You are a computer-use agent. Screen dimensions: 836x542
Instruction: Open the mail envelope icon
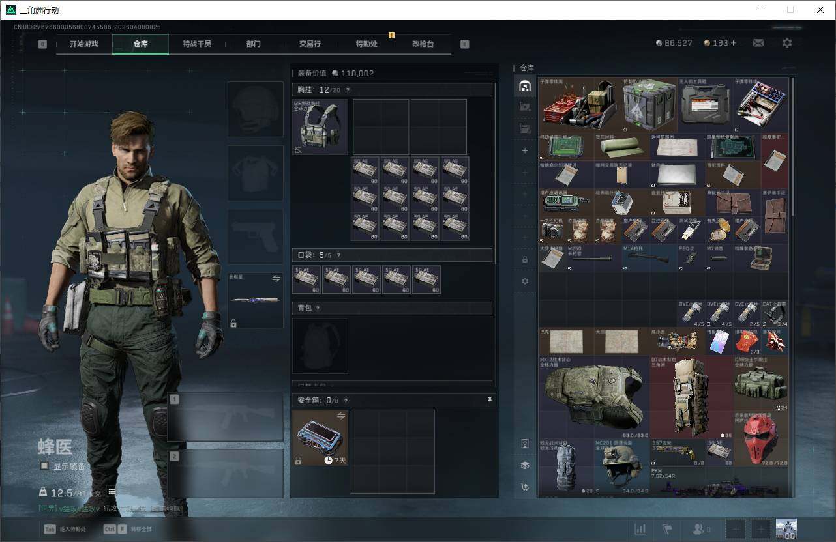[758, 43]
